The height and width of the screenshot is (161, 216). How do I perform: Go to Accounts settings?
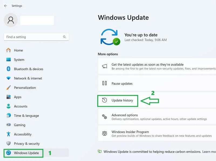[36, 106]
